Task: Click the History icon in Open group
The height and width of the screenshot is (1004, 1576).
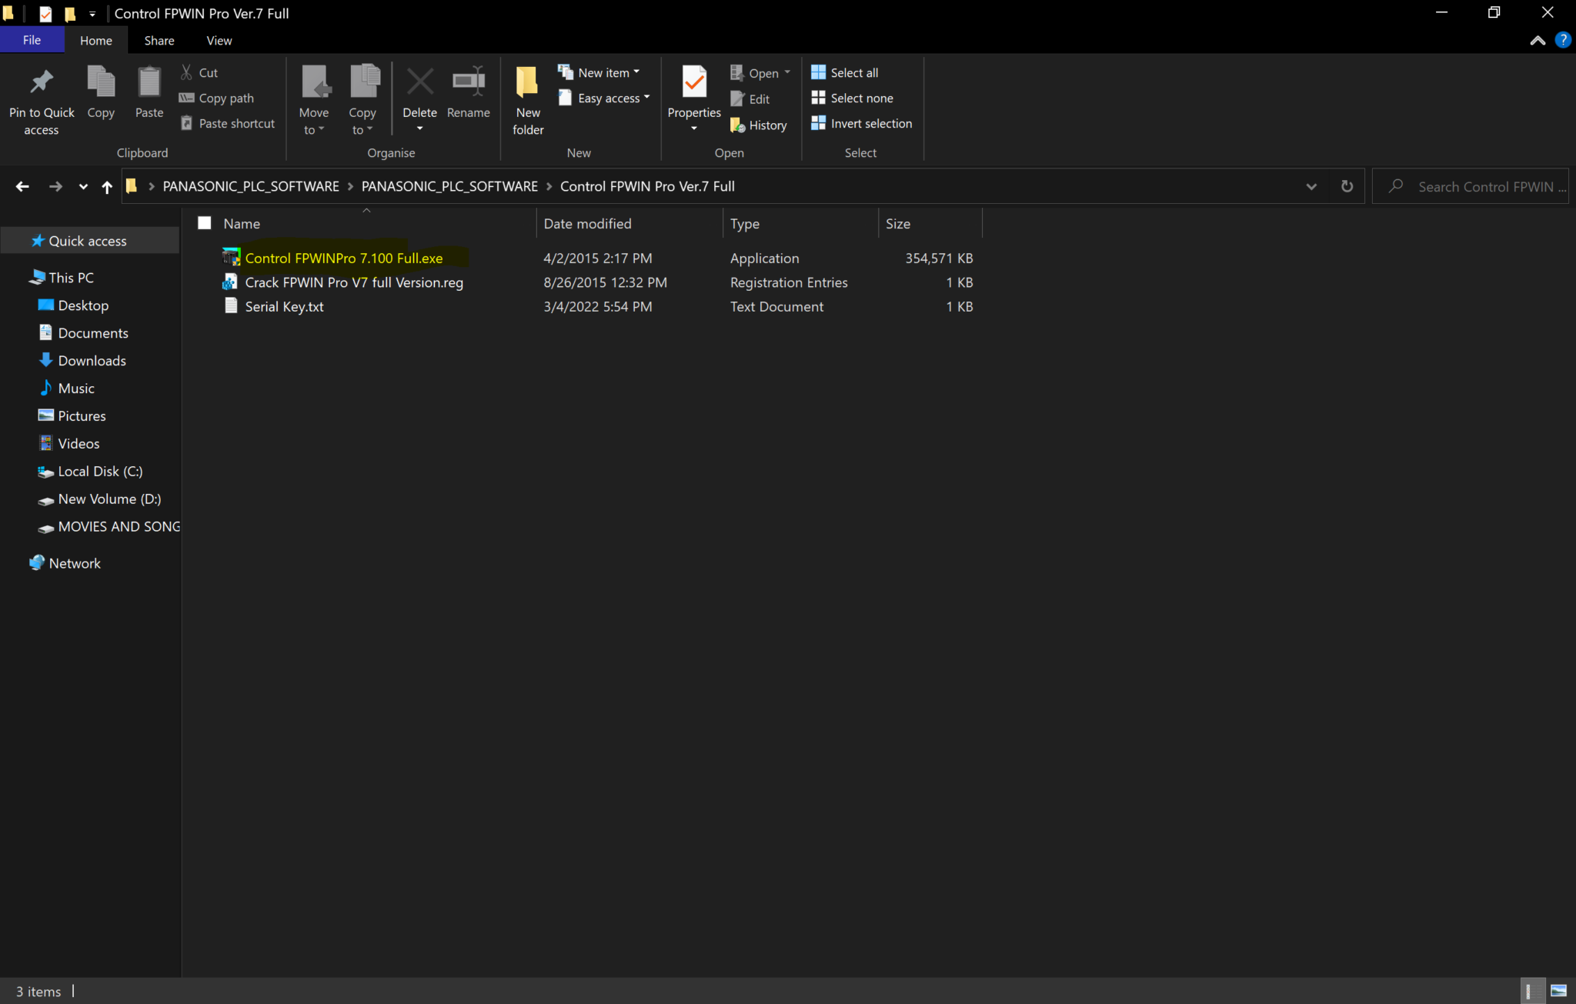Action: tap(737, 125)
